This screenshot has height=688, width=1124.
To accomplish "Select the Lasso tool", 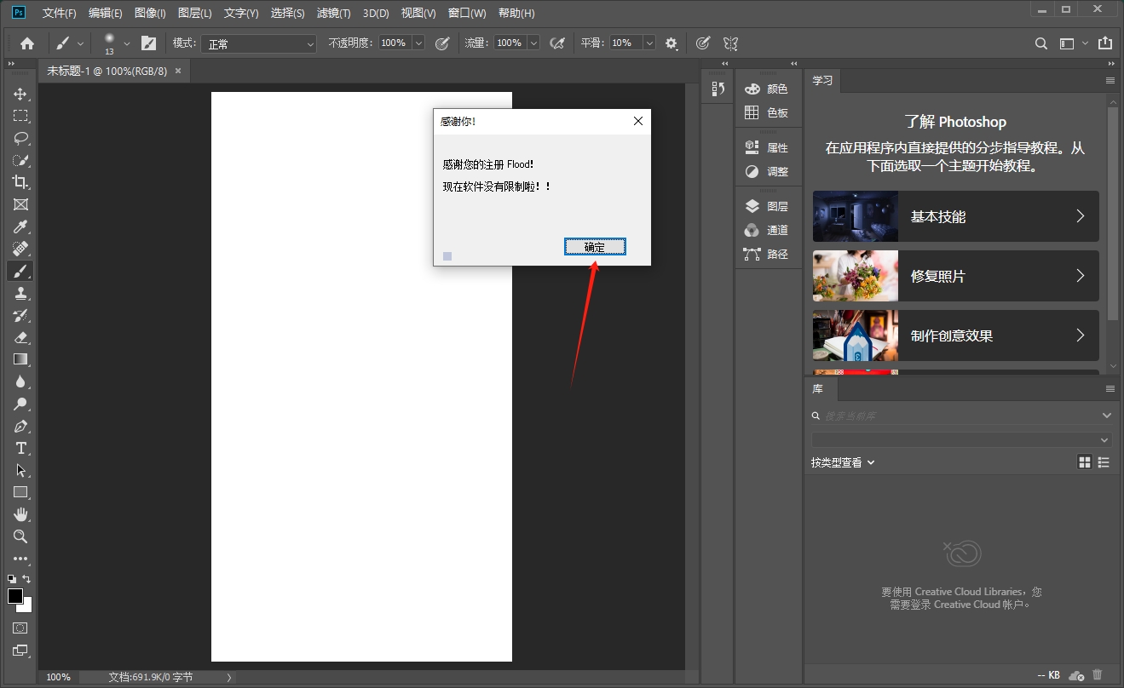I will [20, 138].
